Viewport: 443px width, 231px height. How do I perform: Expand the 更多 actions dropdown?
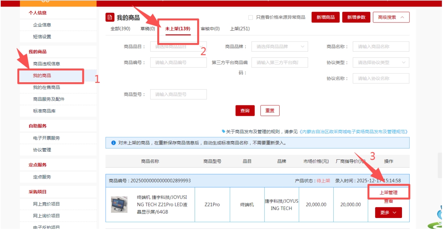(x=388, y=213)
